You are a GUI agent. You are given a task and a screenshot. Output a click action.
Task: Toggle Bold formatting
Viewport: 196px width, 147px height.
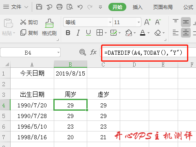(68, 33)
